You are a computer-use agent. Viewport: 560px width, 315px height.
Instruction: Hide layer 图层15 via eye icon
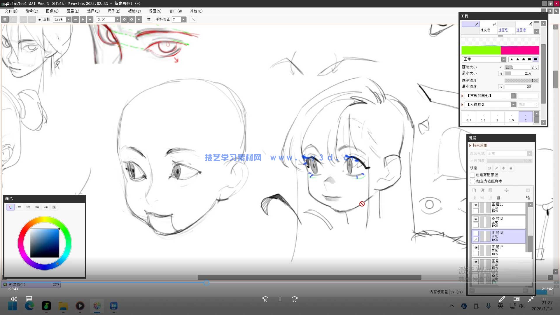click(476, 219)
